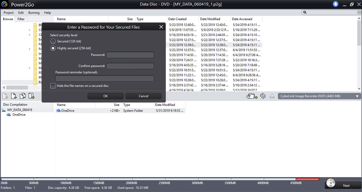This screenshot has width=362, height=192.
Task: Click the 5/9/2019 11:07:55 date cell
Action: (x=183, y=30)
